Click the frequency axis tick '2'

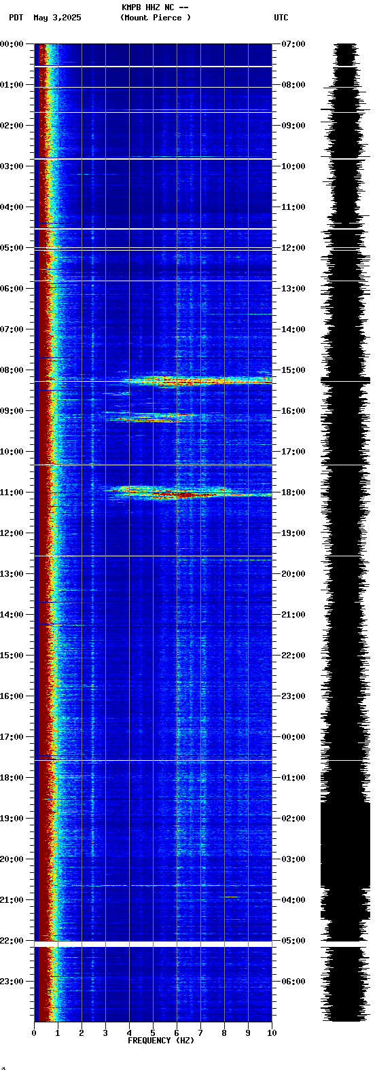[82, 1033]
